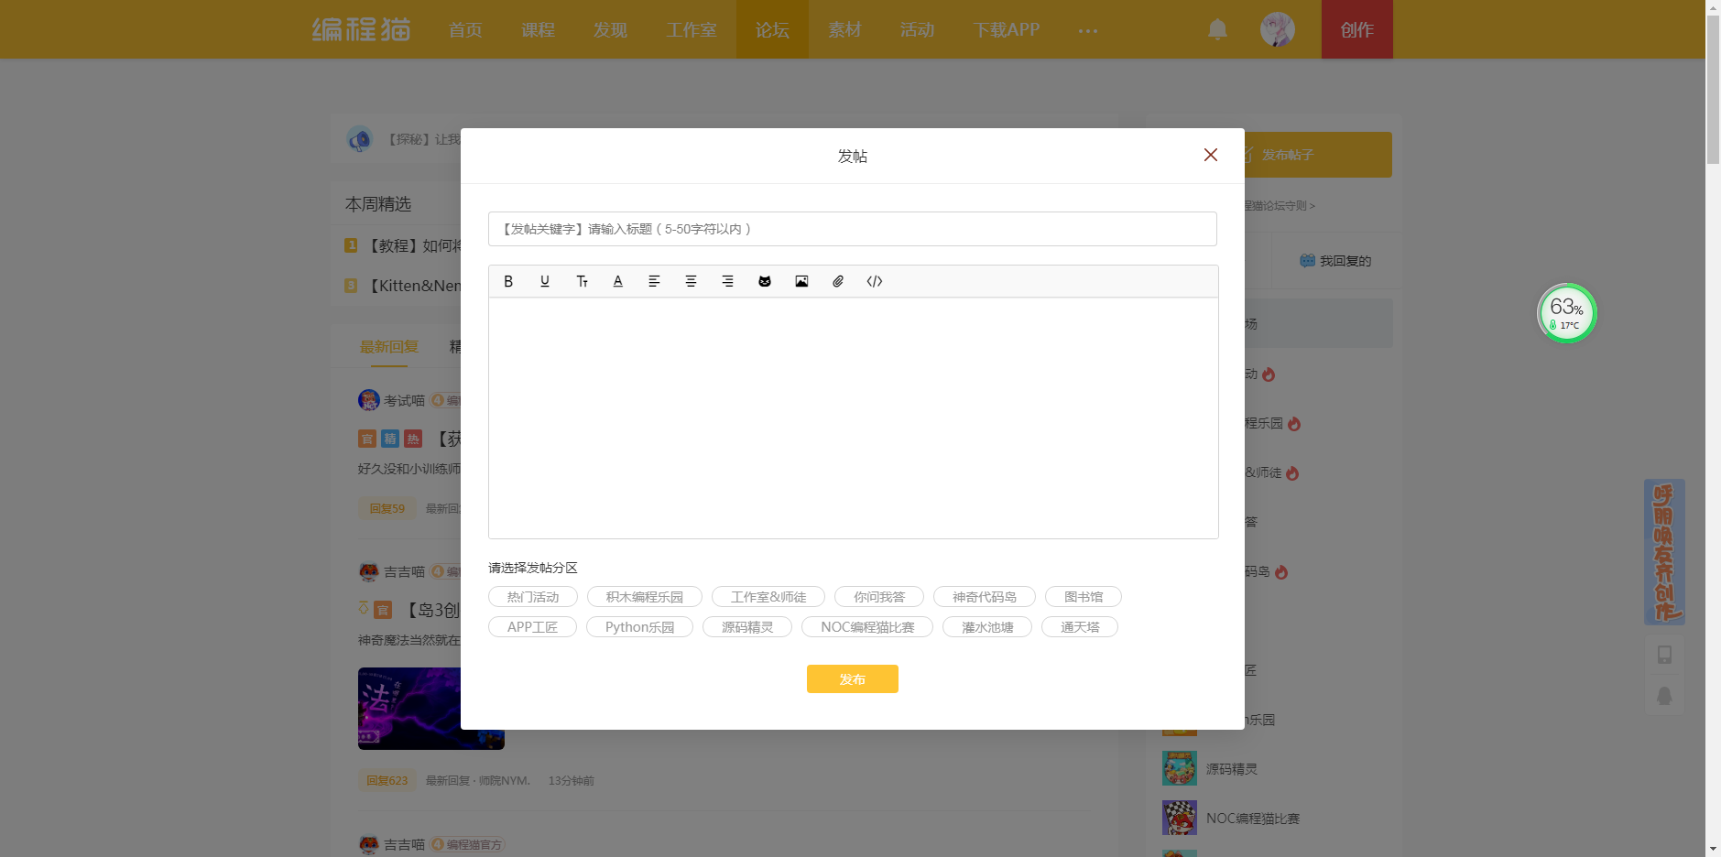1721x857 pixels.
Task: Open the NOC编程猫比赛 board icon in sidebar
Action: tap(1180, 818)
